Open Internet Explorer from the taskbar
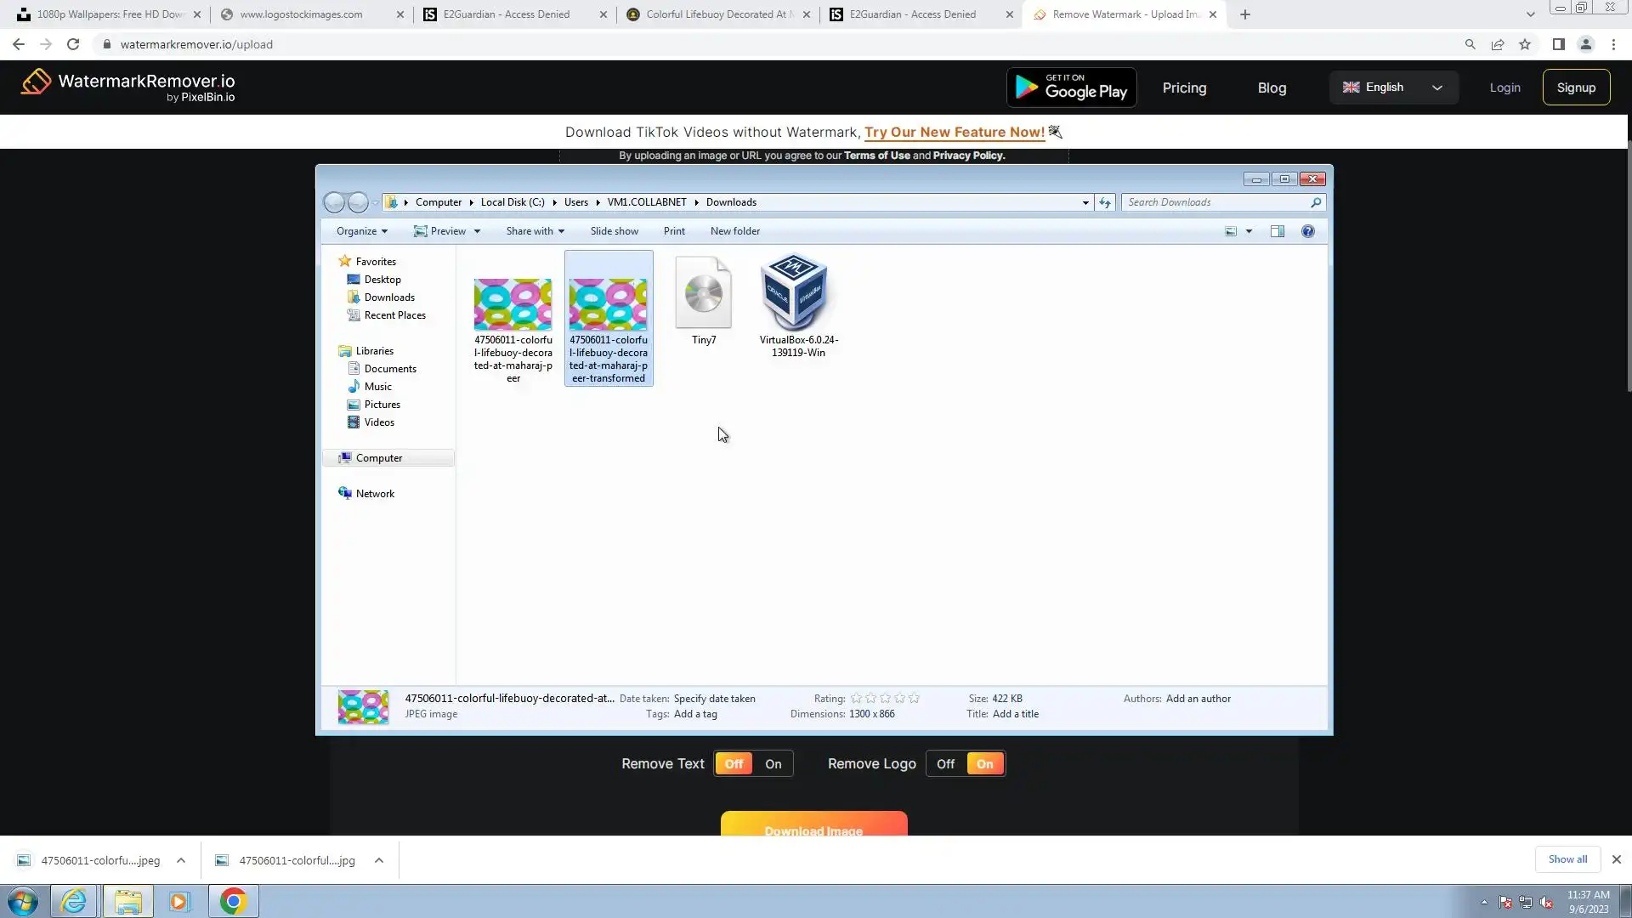 coord(74,901)
